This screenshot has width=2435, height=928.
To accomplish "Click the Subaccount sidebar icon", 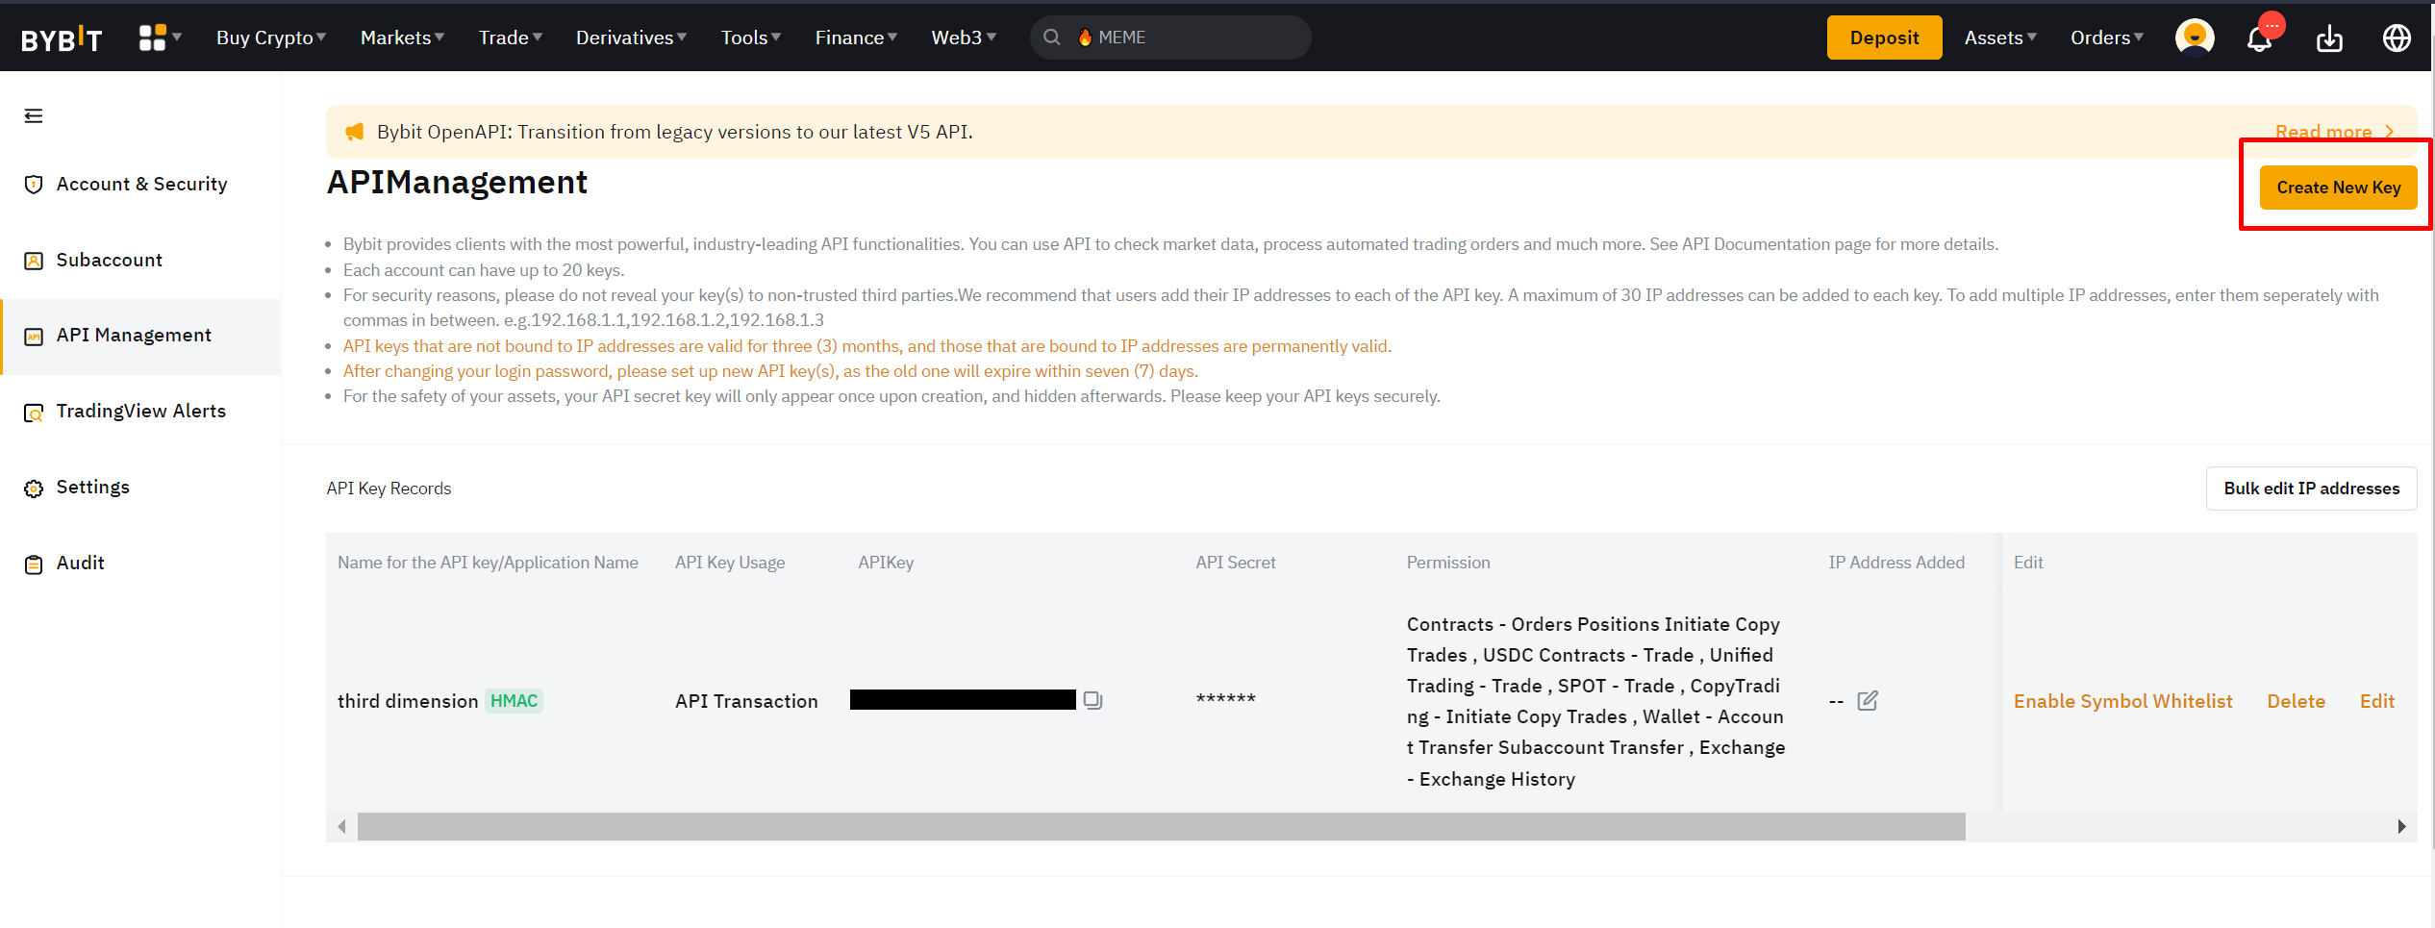I will point(34,261).
